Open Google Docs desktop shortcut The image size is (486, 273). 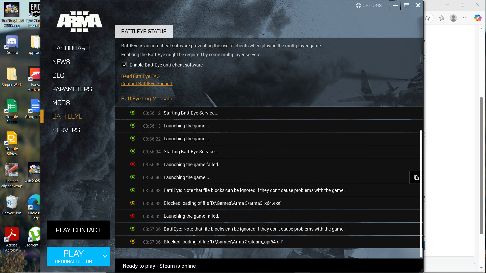[33, 109]
